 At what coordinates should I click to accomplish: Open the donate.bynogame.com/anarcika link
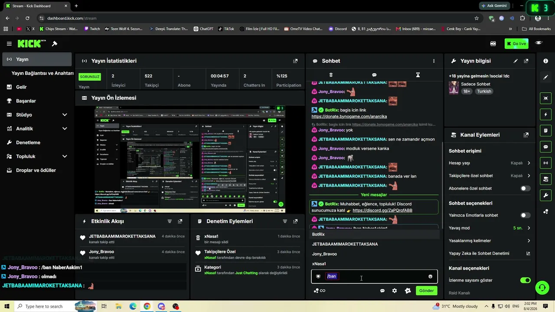[349, 117]
